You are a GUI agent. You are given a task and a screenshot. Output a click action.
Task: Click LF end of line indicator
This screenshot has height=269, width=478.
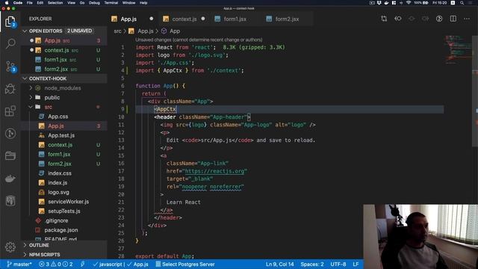point(356,264)
